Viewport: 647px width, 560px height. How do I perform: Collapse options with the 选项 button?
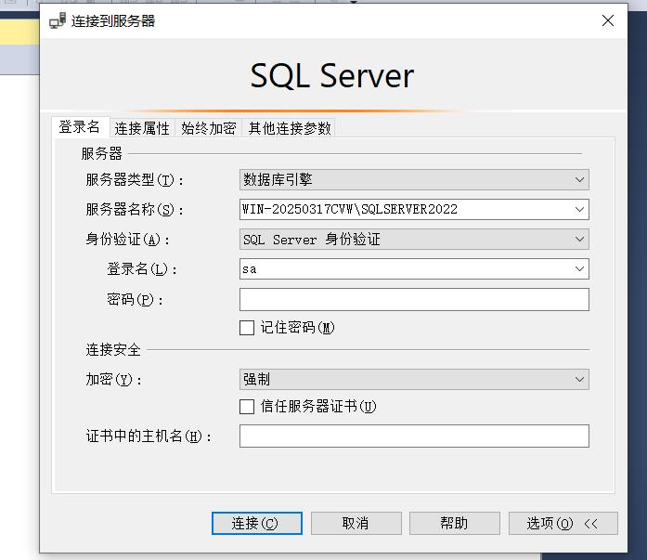coord(563,523)
